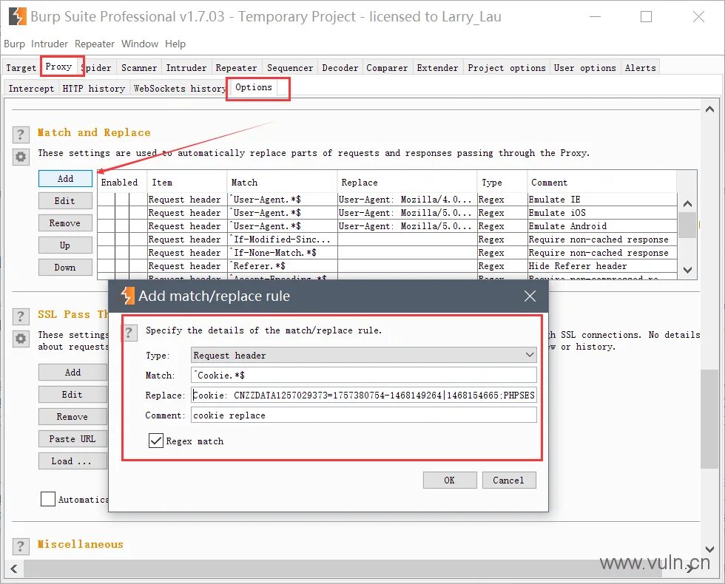Open the Intercept sub-tab
The width and height of the screenshot is (725, 584).
31,88
